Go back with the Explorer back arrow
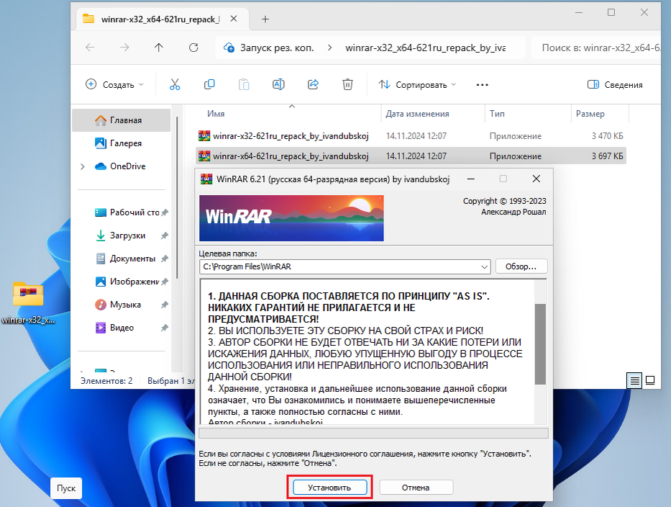This screenshot has width=671, height=507. [x=90, y=48]
